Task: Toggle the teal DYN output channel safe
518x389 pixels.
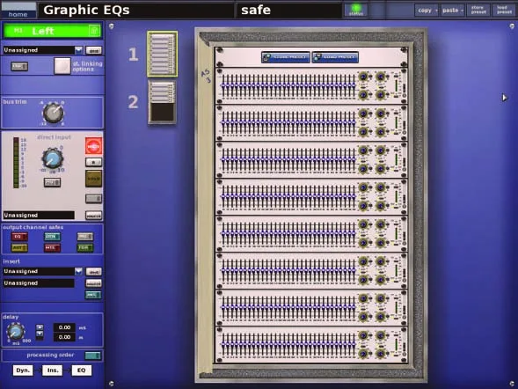Action: click(52, 237)
